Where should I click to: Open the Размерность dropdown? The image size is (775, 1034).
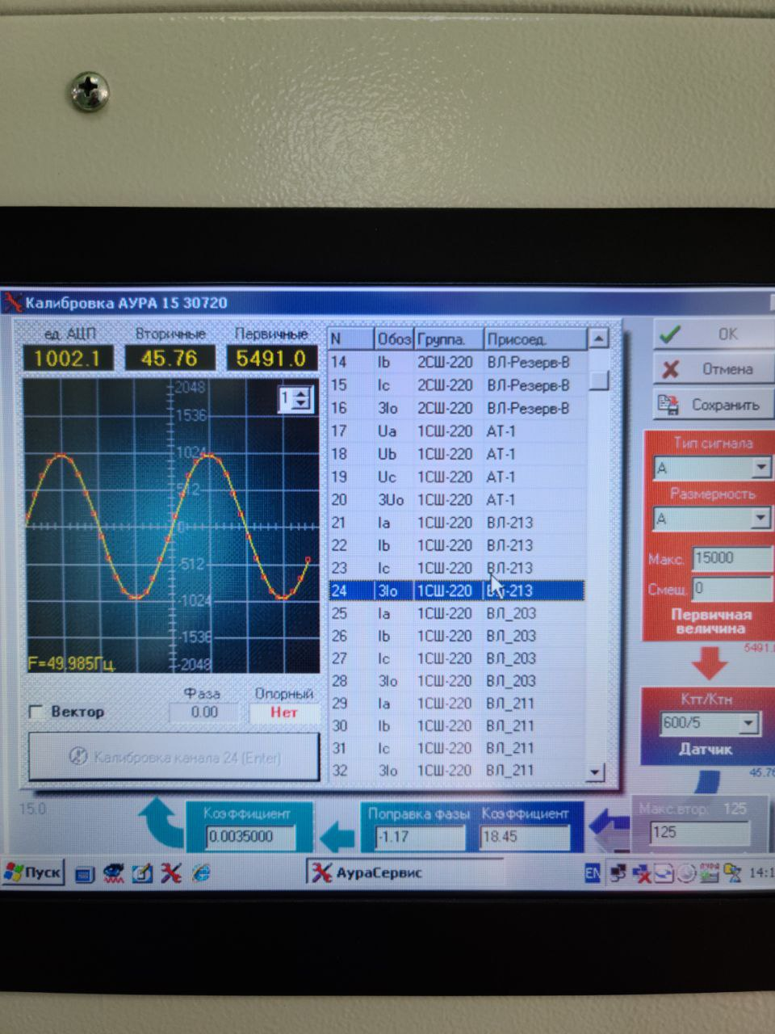tap(760, 518)
